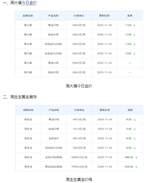The width and height of the screenshot is (146, 183).
Task: Select the 产品名称 header in the 周生生 table
Action: [54, 110]
